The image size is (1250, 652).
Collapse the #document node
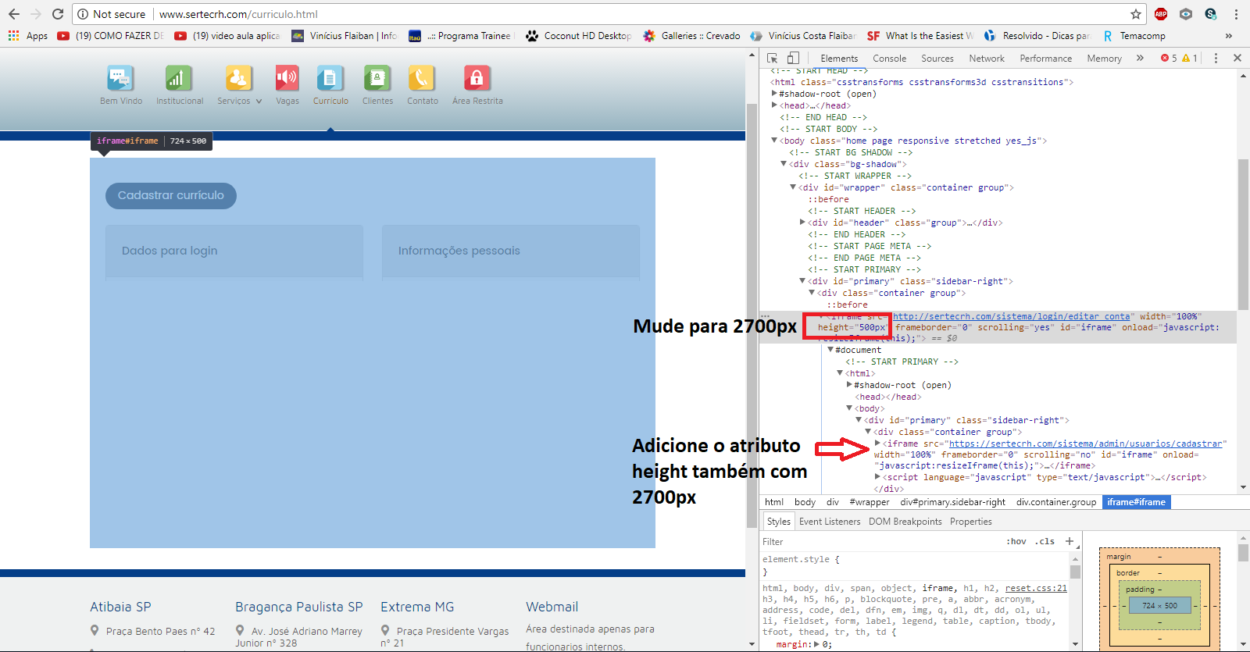pyautogui.click(x=831, y=350)
